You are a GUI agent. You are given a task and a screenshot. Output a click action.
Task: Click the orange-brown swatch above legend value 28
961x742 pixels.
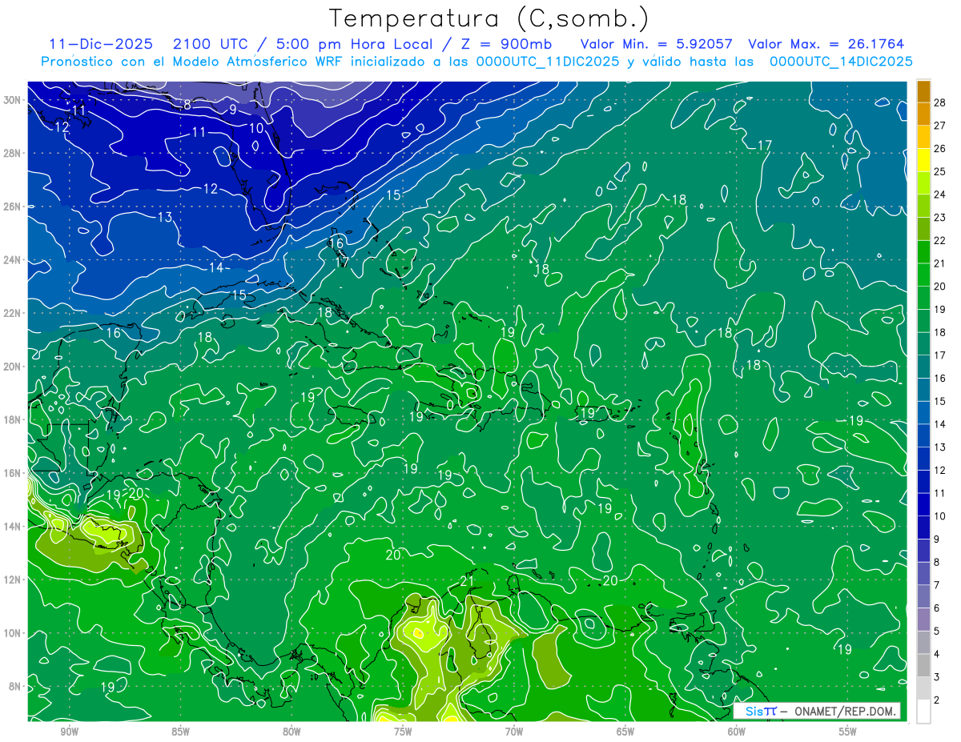pos(923,90)
